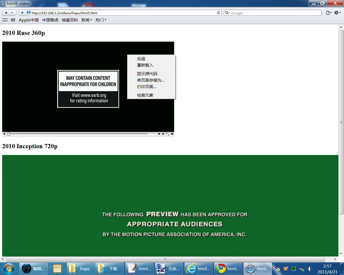344x275 pixels.
Task: Open the fraps folder taskbar item
Action: tap(81, 269)
